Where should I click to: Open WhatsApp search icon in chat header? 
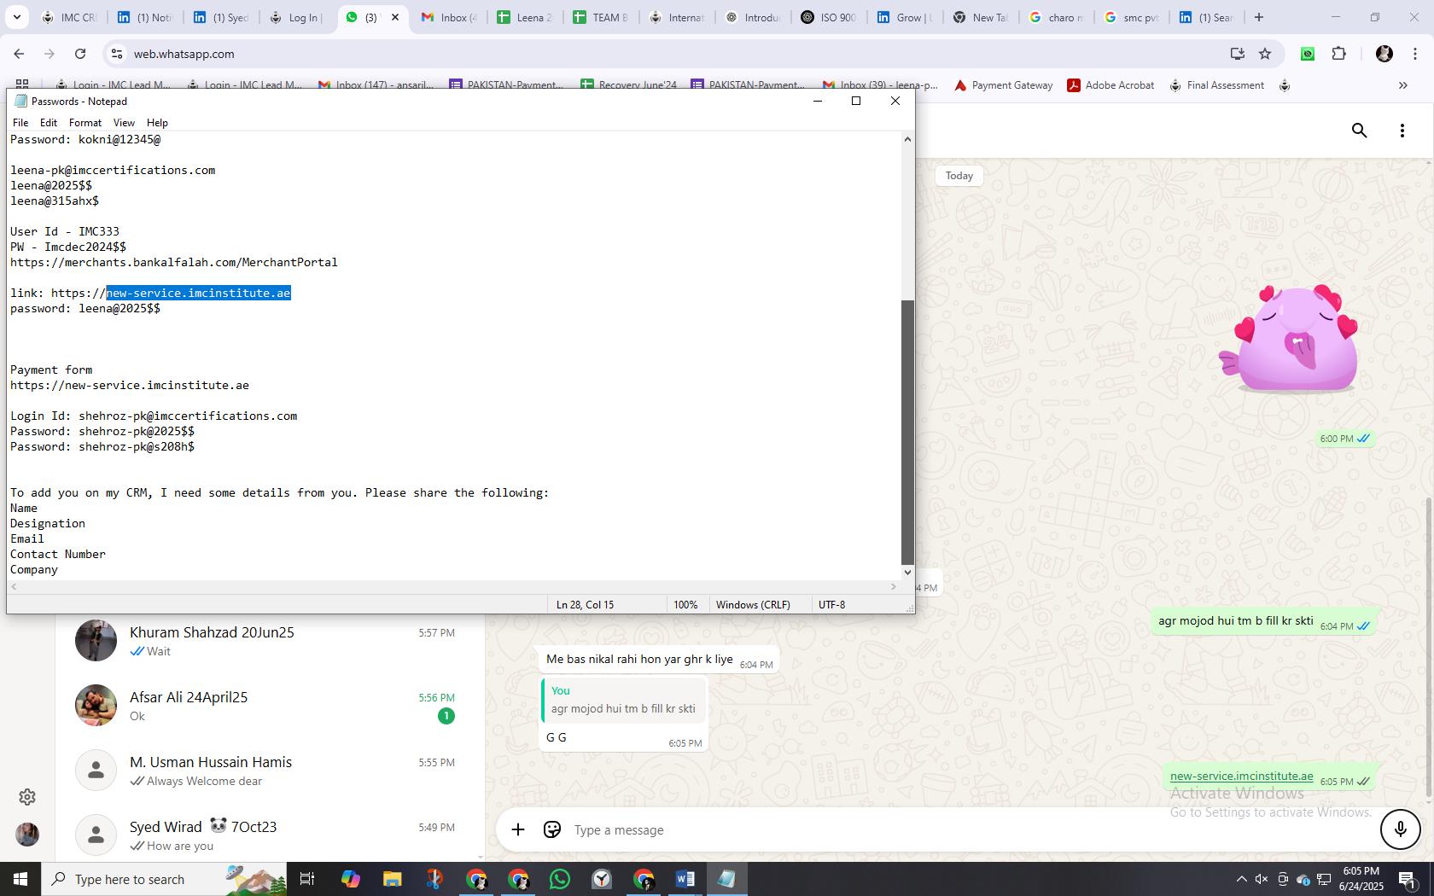click(1360, 131)
